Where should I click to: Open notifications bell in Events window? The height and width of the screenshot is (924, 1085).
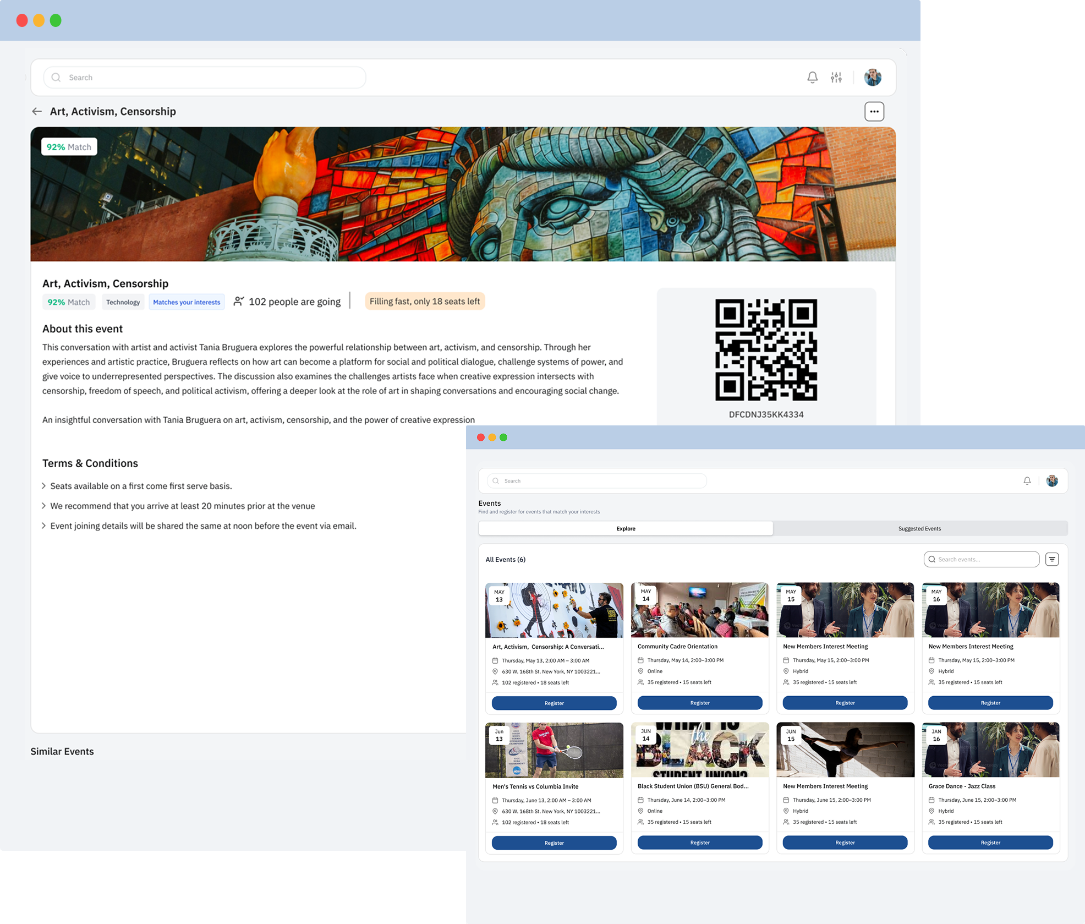(x=1027, y=481)
